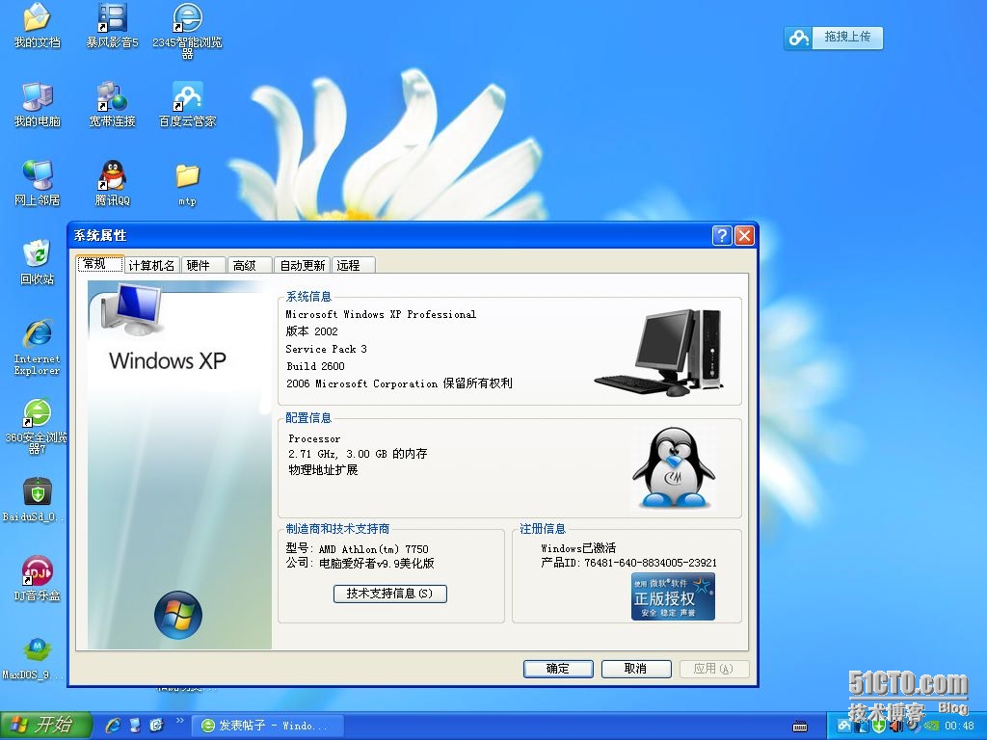Open the 回收站 recycle bin
This screenshot has height=740, width=987.
pos(37,262)
